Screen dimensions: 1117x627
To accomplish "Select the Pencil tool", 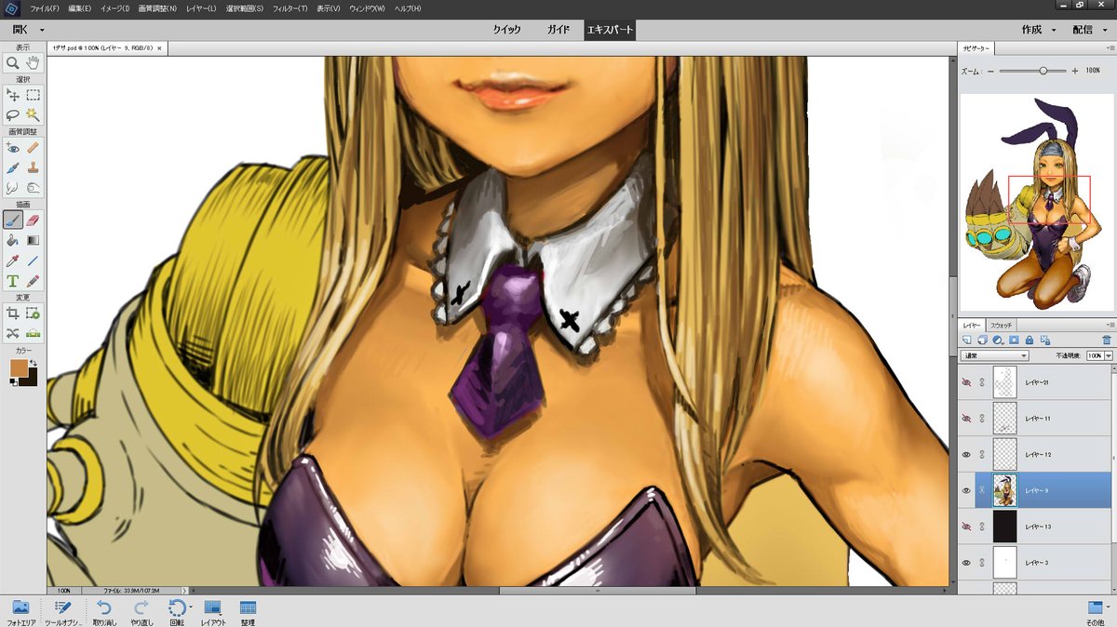I will 34,281.
